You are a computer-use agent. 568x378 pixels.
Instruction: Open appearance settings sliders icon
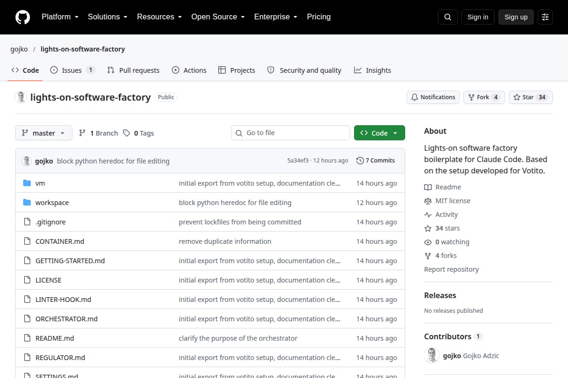[x=545, y=17]
